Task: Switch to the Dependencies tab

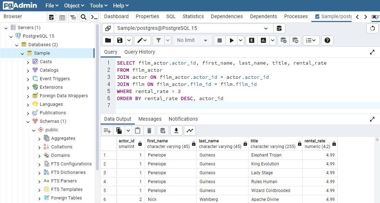Action: (227, 16)
